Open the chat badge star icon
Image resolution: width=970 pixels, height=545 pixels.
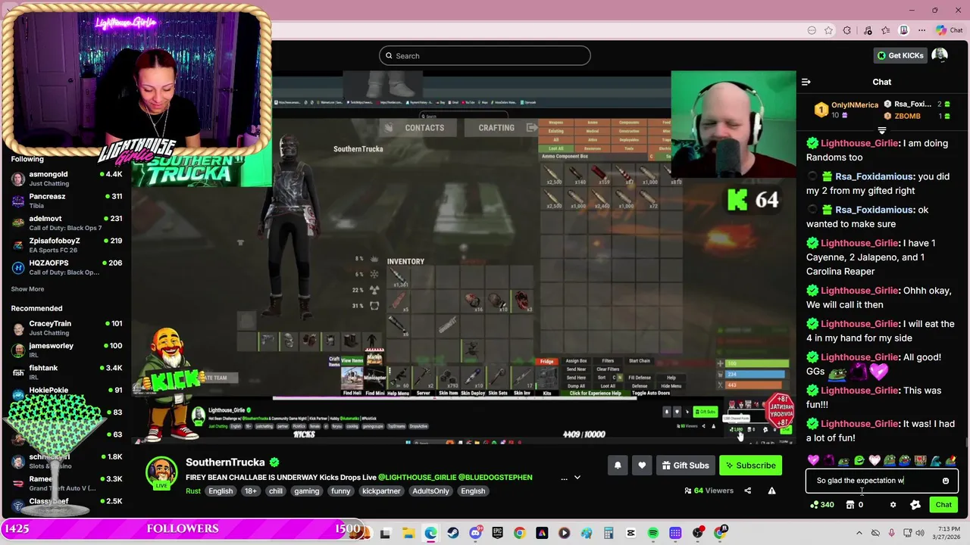pyautogui.click(x=915, y=505)
